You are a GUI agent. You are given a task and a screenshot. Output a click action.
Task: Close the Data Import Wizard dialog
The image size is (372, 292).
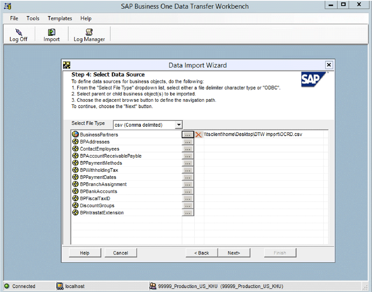pyautogui.click(x=329, y=65)
